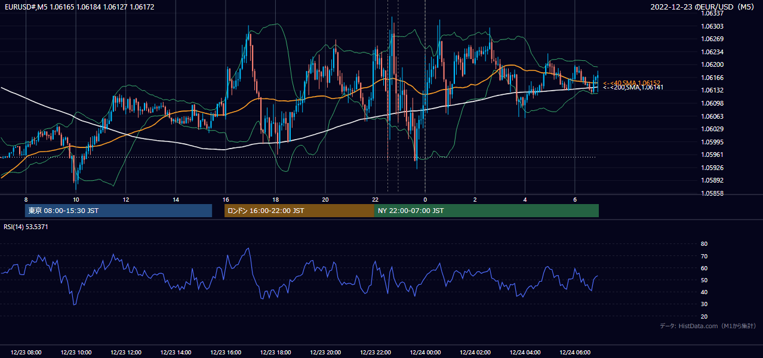Viewport: 763px width, 358px height.
Task: Click price axis value 1.06234
Action: point(712,52)
